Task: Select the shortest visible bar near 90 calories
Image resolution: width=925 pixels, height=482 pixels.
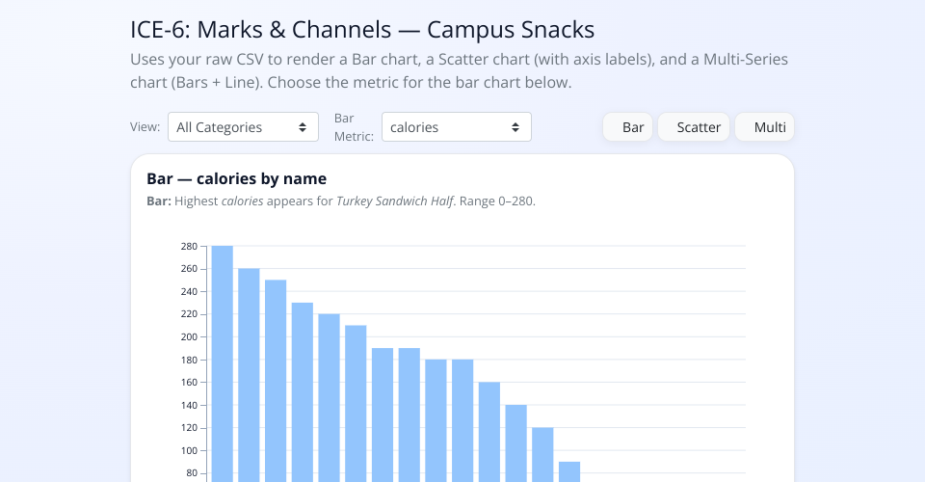Action: pos(569,471)
